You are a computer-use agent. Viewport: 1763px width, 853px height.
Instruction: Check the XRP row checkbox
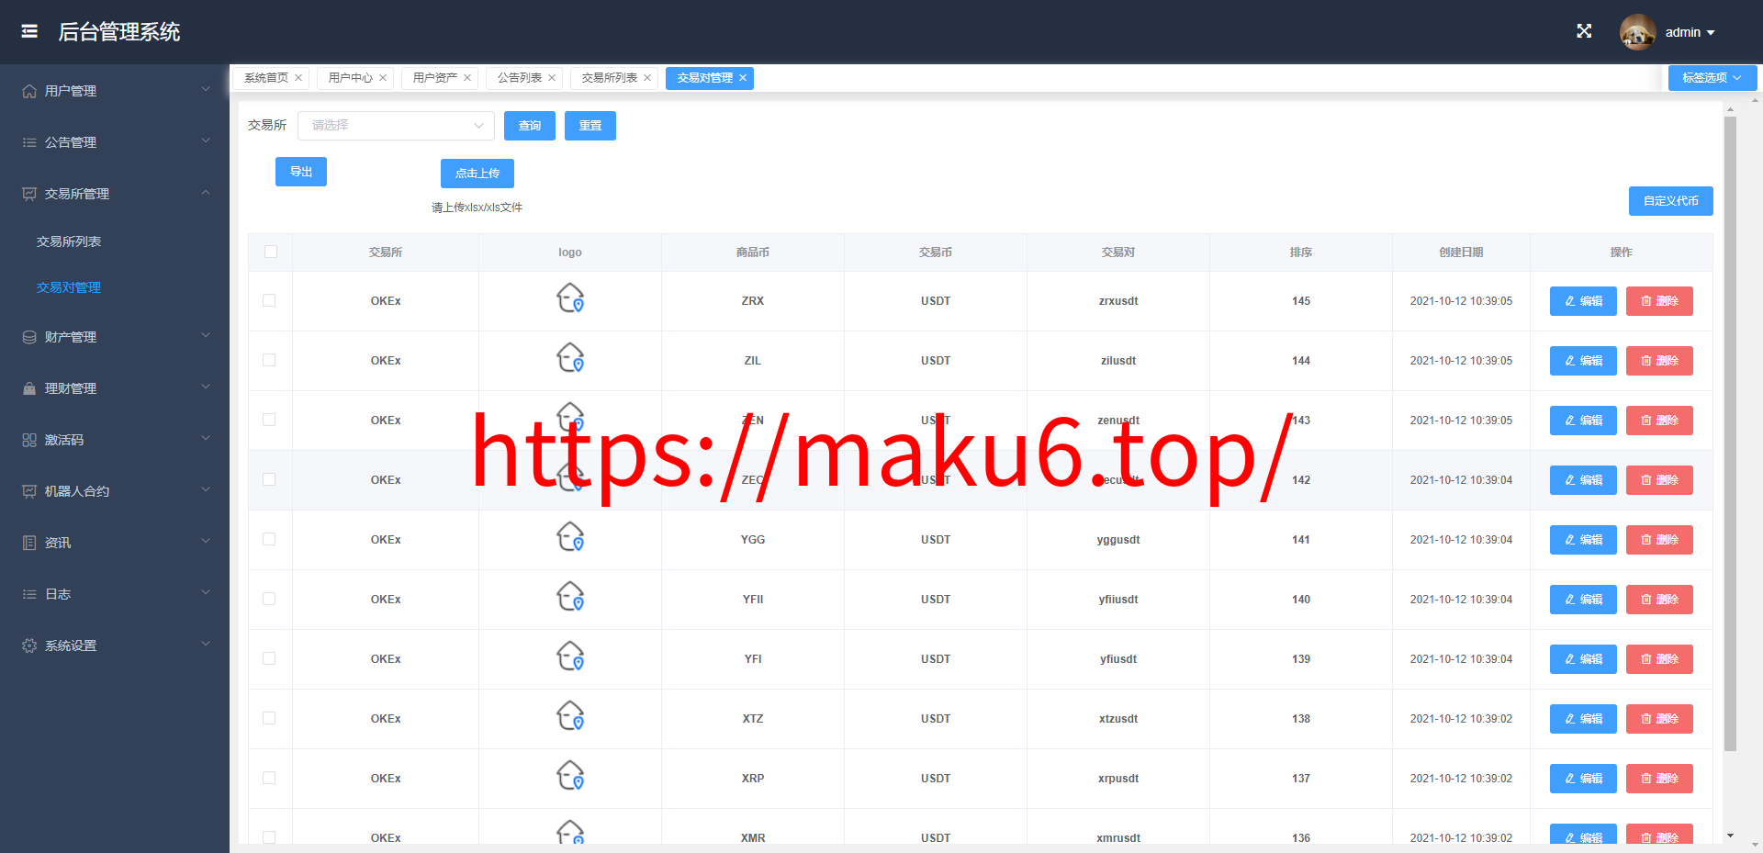point(269,778)
